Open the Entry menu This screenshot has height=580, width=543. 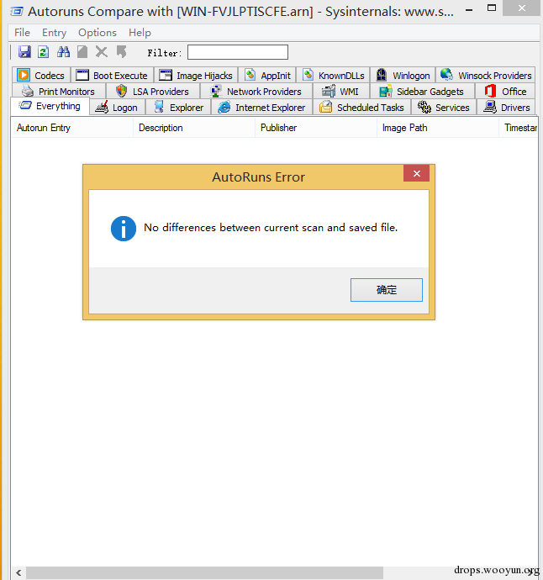[54, 33]
